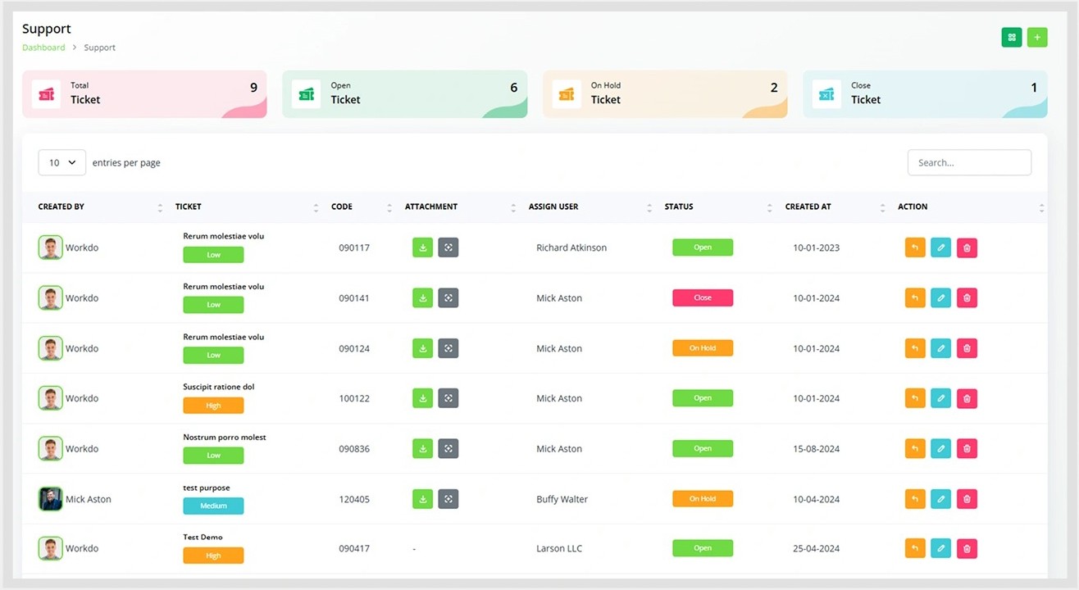
Task: Sort table by Created By column
Action: (x=160, y=207)
